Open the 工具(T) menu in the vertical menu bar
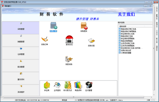This screenshot has width=159, height=102. (157, 33)
